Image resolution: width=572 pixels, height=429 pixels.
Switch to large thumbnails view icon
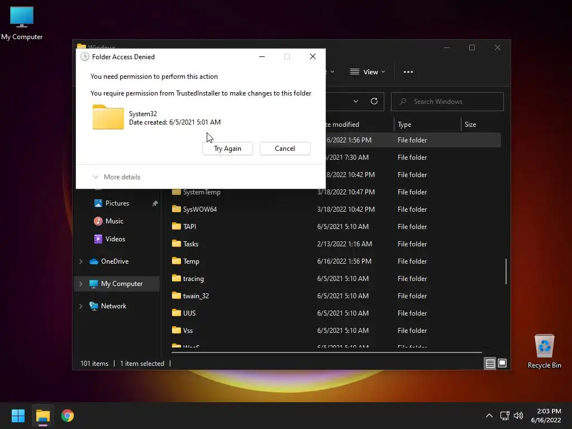point(502,363)
